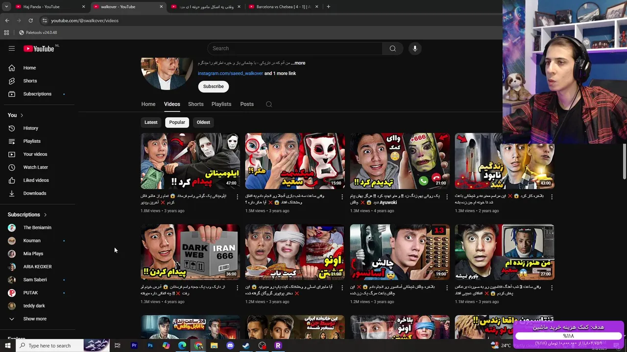The width and height of the screenshot is (627, 352).
Task: Start voice search with microphone icon
Action: tap(415, 48)
